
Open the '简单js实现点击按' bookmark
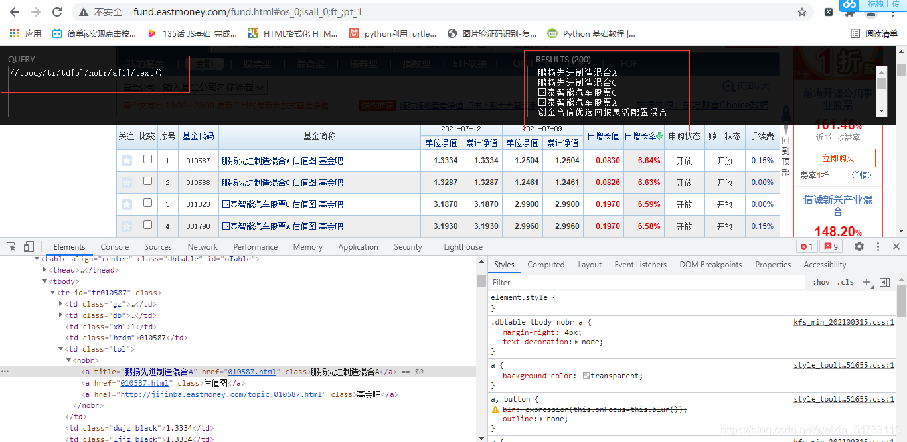click(x=94, y=33)
